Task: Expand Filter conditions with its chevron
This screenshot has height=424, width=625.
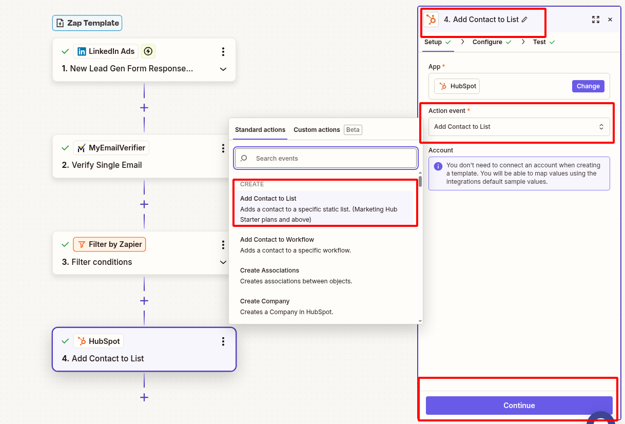Action: 223,262
